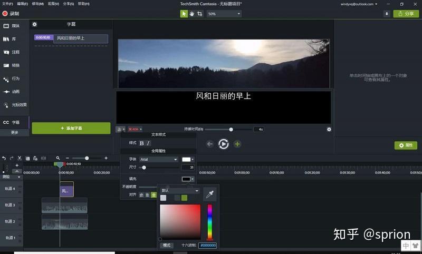
Task: Click the scissors cut icon
Action: pos(20,158)
